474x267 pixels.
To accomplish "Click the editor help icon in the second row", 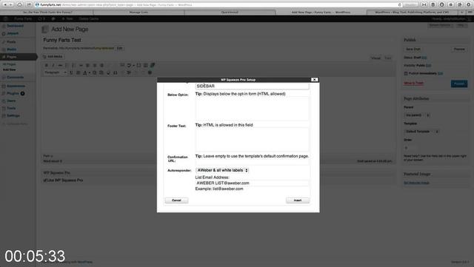I will point(150,72).
